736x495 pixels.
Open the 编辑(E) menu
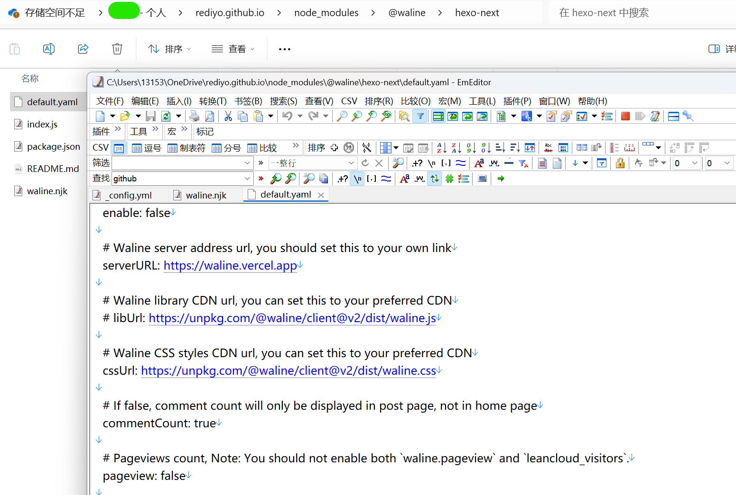[x=145, y=101]
